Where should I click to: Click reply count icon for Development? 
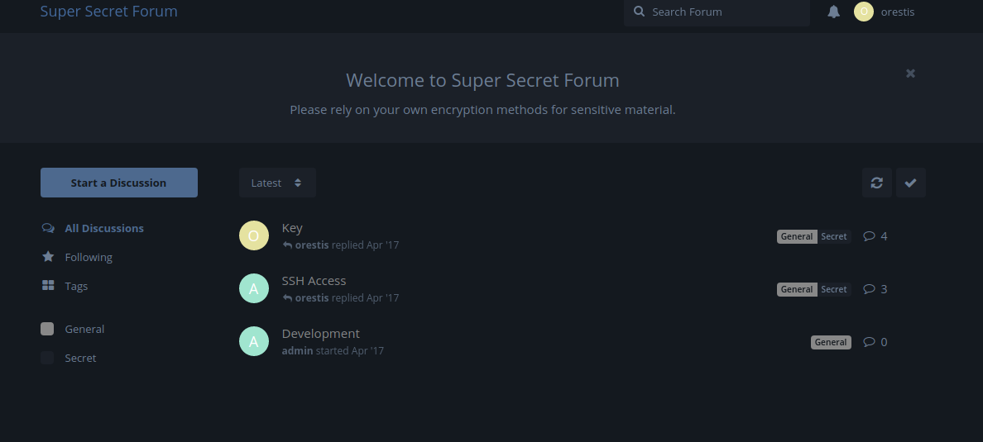(x=869, y=342)
